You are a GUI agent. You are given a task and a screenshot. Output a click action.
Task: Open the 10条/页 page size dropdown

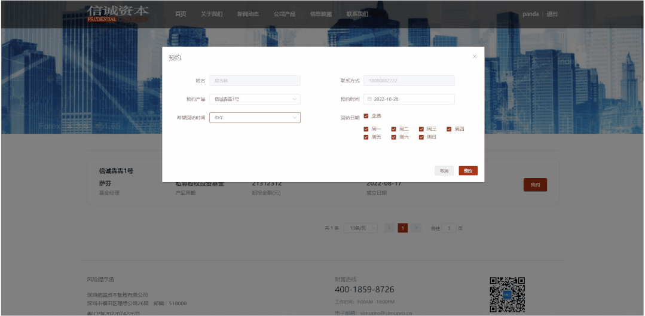360,228
